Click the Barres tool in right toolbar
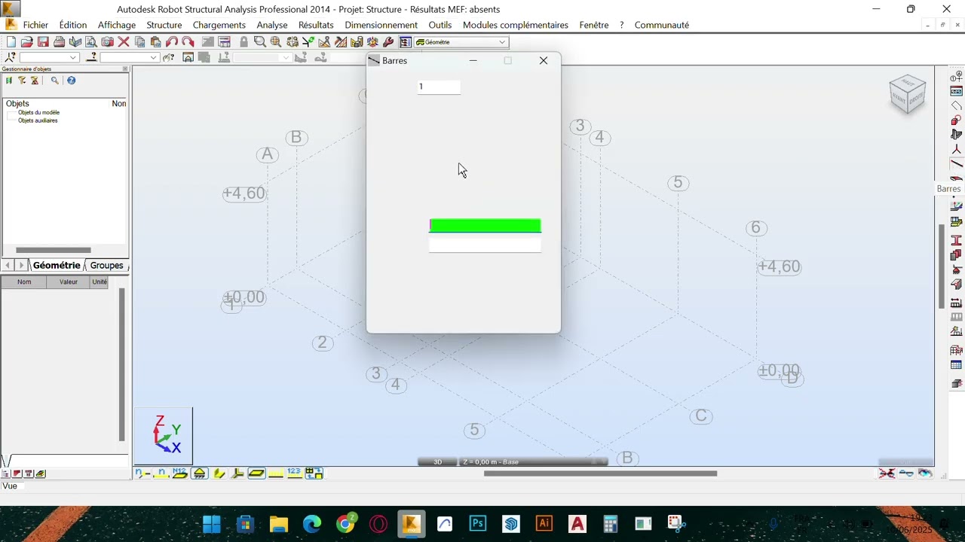The width and height of the screenshot is (965, 542). click(956, 165)
